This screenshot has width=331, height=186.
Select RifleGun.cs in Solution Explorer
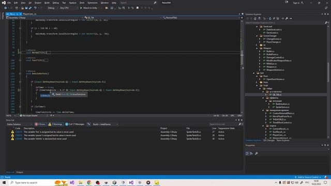pos(272,64)
